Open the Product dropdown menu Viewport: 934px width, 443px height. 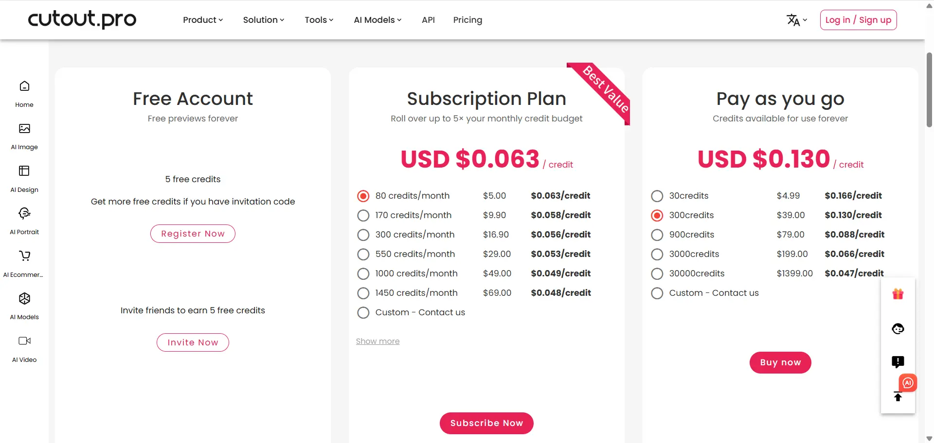202,20
